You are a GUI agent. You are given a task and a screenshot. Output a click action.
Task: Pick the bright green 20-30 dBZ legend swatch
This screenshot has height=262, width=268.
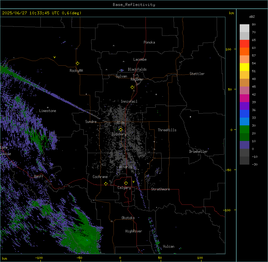(244, 129)
